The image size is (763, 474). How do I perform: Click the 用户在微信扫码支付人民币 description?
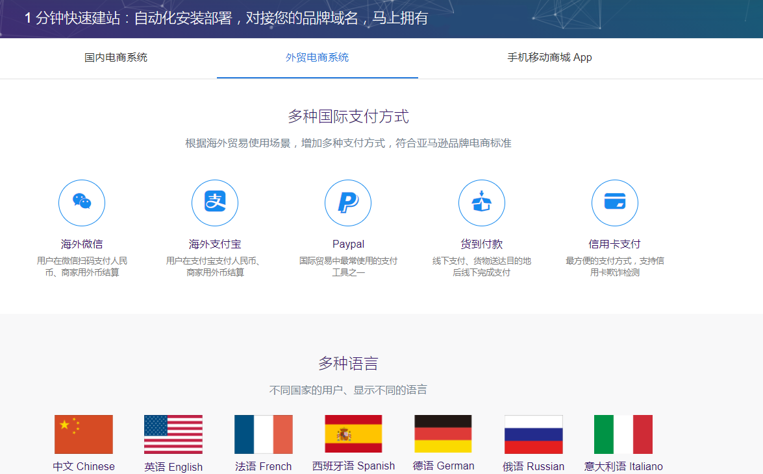coord(82,267)
